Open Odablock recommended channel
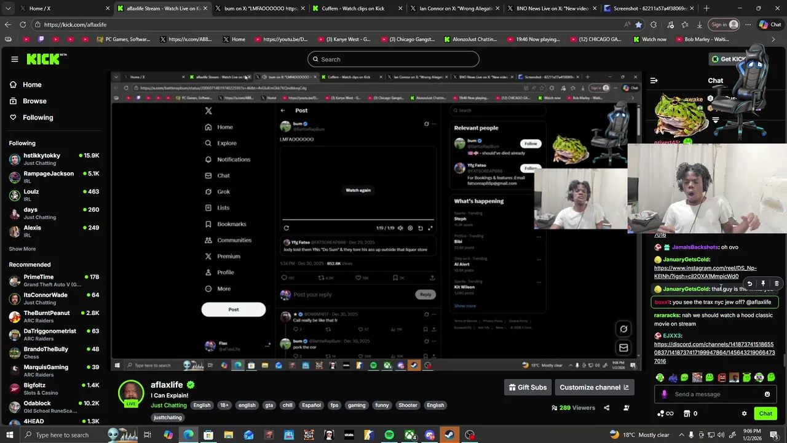 point(54,407)
